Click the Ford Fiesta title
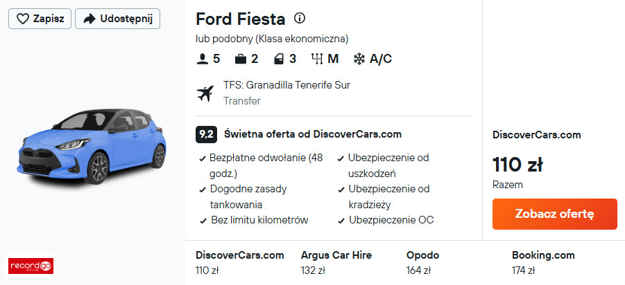 (240, 18)
